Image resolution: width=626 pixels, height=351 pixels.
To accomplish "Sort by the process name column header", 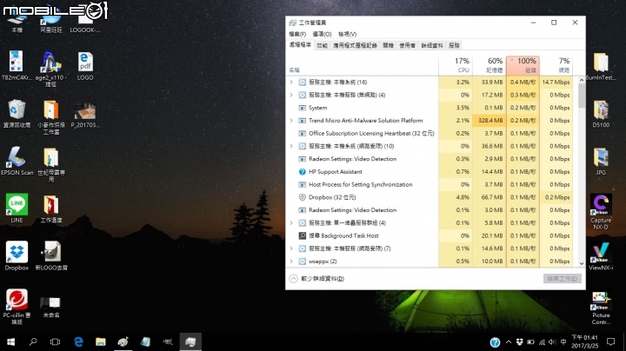I will coord(363,65).
